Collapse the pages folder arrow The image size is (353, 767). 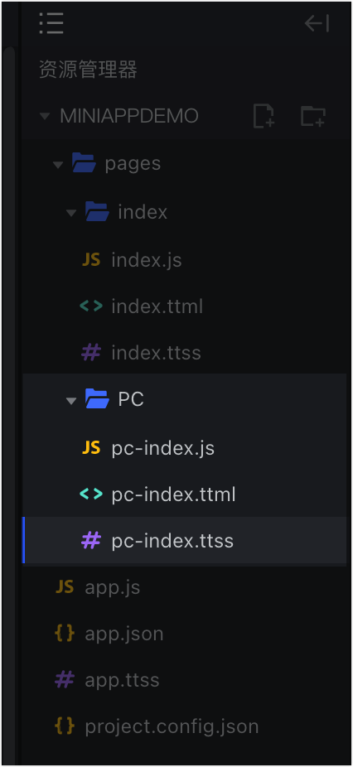[58, 165]
